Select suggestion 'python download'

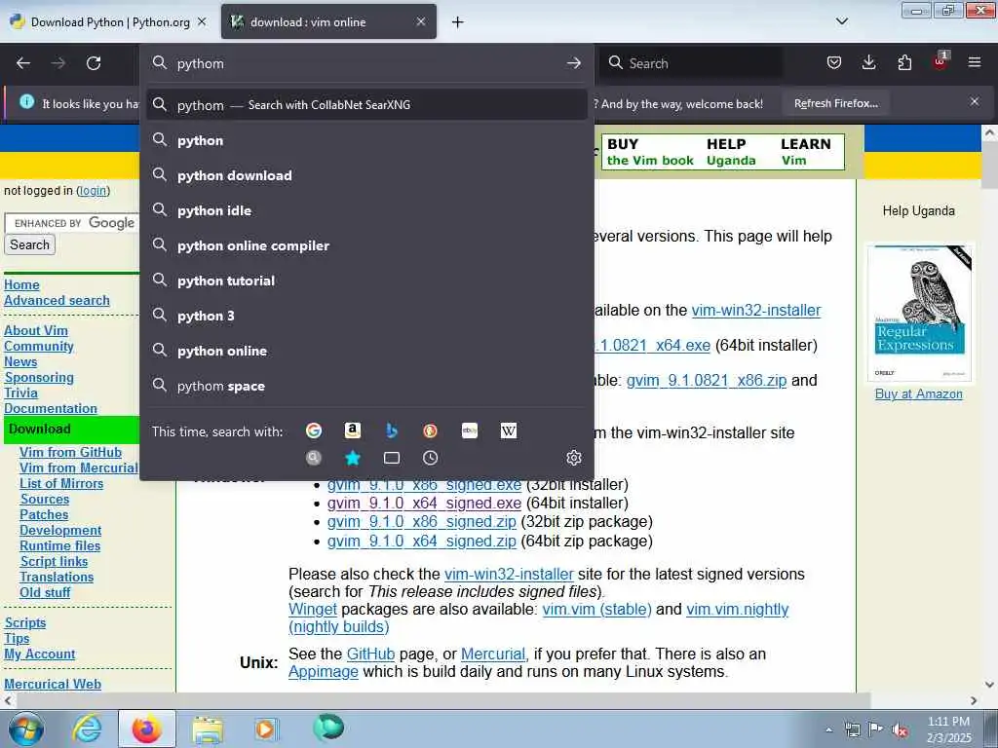[x=366, y=175]
